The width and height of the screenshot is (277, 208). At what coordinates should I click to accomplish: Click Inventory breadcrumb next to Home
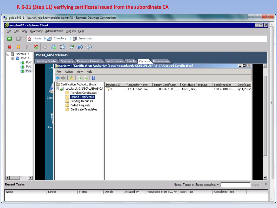60,38
